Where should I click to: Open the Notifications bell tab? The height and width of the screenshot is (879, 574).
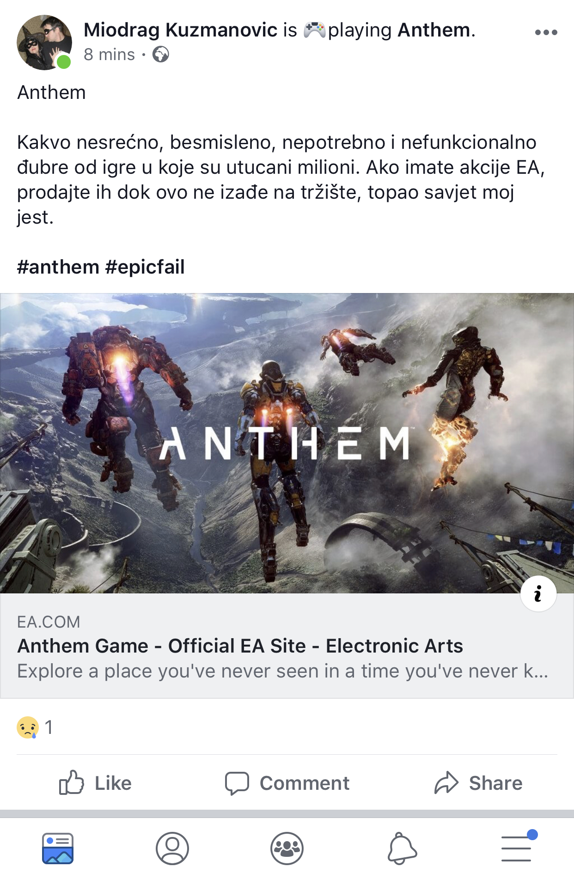[402, 848]
